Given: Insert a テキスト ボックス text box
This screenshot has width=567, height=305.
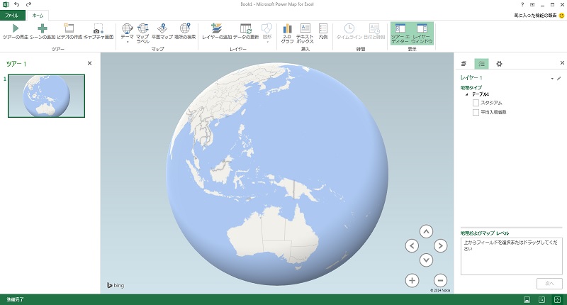Looking at the screenshot, I should (305, 33).
